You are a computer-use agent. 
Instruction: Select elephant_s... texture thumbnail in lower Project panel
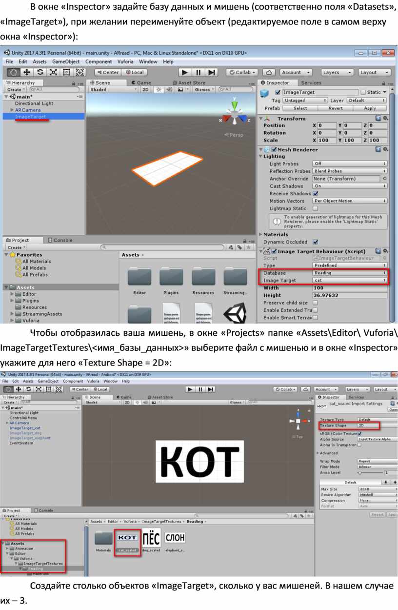(175, 537)
